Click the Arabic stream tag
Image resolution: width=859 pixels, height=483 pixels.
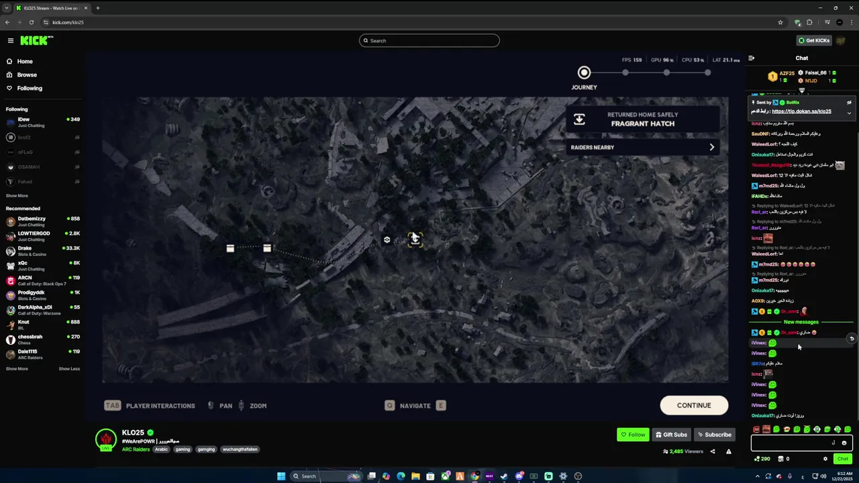click(161, 449)
